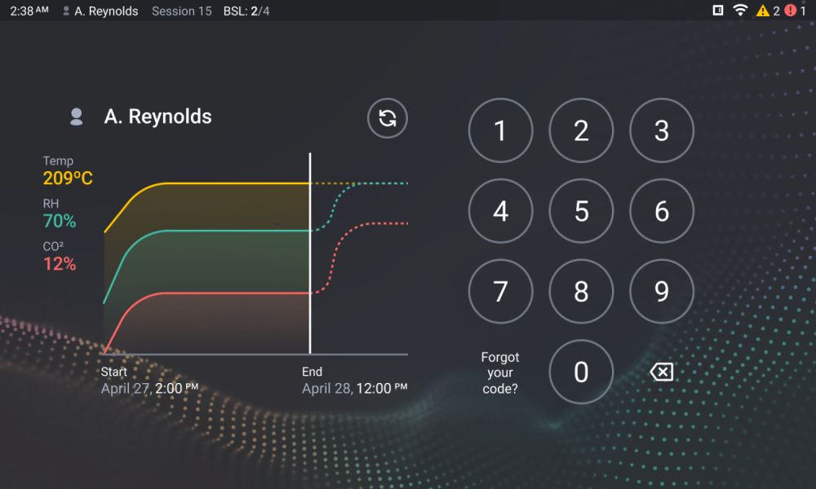816x489 pixels.
Task: Click the user avatar icon beside A. Reynolds heading
Action: click(x=77, y=117)
